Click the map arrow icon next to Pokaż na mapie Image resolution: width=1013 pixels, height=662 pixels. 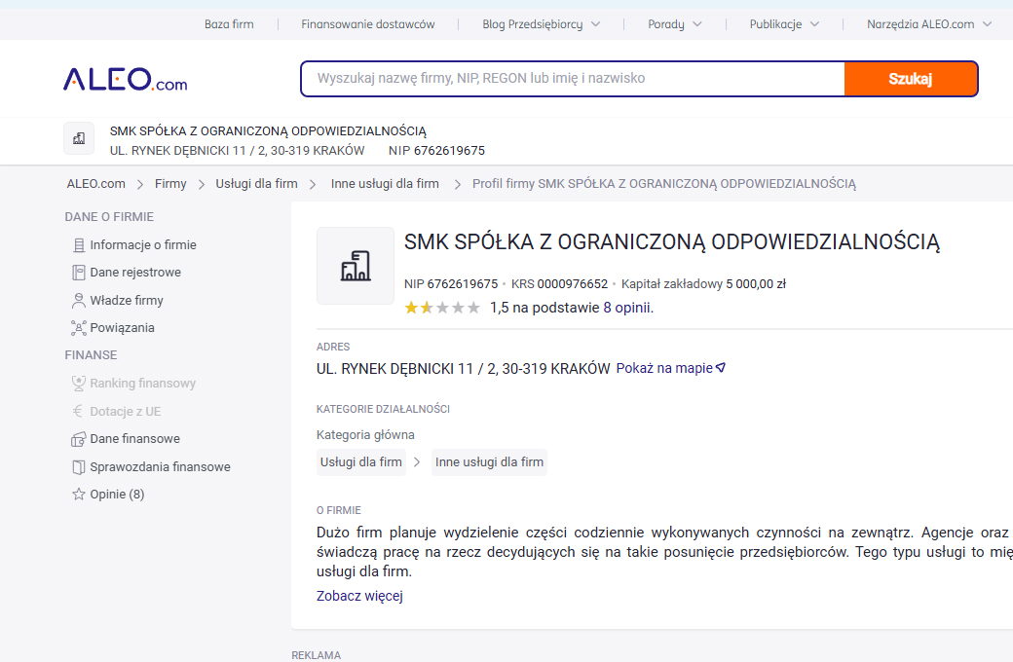pos(721,368)
